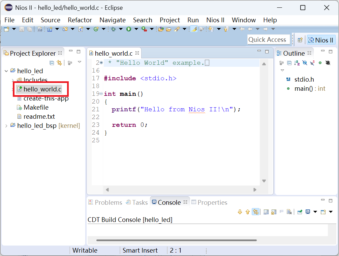Open the File menu
This screenshot has width=339, height=256.
pos(9,20)
